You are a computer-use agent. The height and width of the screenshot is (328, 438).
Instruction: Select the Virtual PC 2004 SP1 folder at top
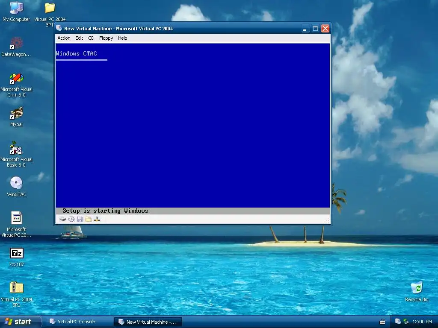click(50, 13)
